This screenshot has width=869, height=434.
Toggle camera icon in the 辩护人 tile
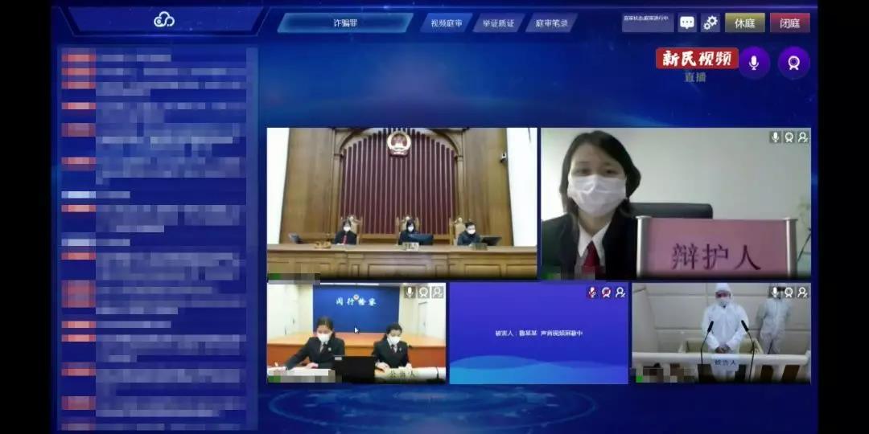coord(789,137)
